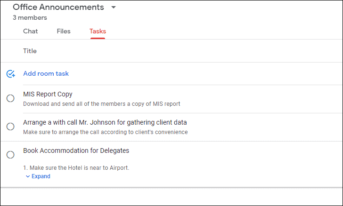343x206 pixels.
Task: Select the Tasks tab
Action: (98, 31)
